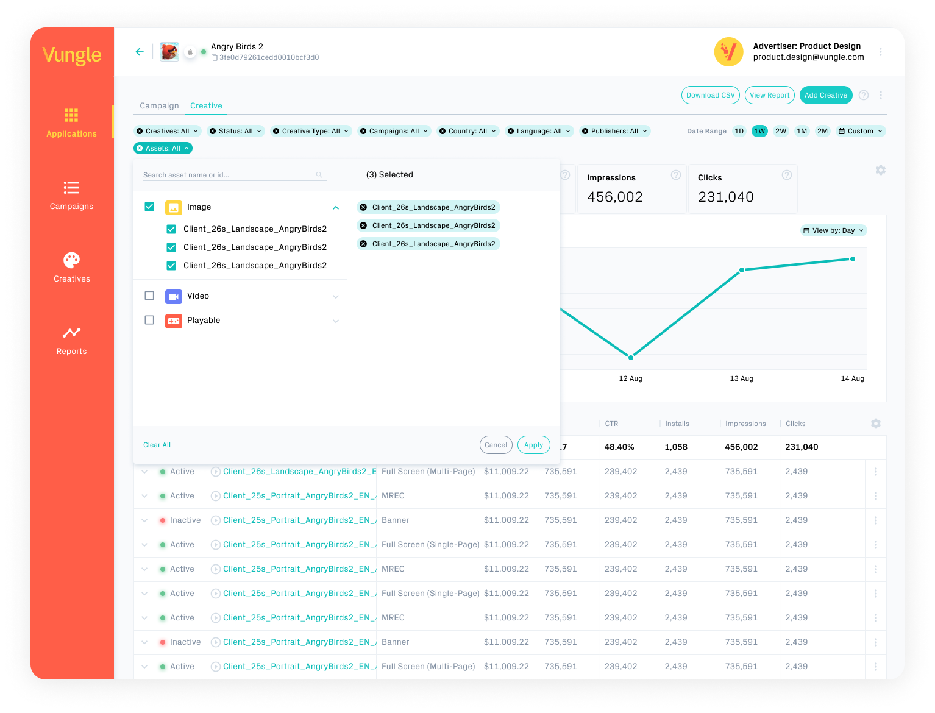
Task: Click the advertiser avatar icon
Action: click(x=728, y=52)
